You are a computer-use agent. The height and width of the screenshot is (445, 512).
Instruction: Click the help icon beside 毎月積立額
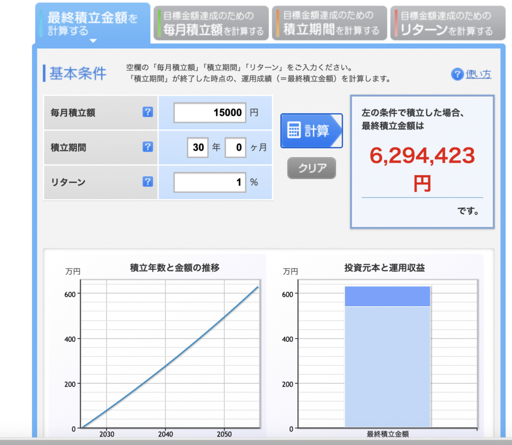147,112
